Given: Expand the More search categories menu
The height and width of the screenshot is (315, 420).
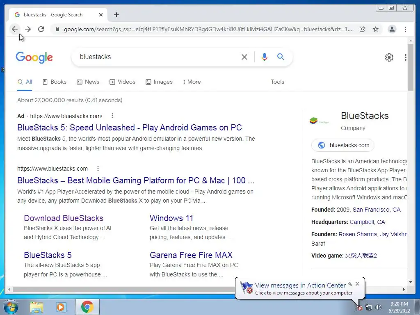Looking at the screenshot, I should point(192,82).
